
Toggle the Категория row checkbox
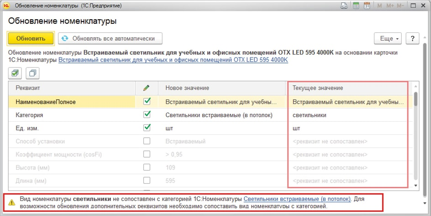147,115
